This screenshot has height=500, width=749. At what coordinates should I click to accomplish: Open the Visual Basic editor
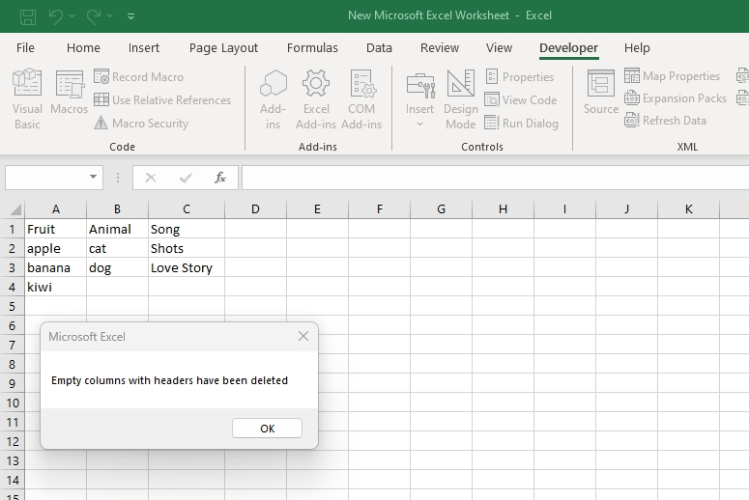click(27, 99)
